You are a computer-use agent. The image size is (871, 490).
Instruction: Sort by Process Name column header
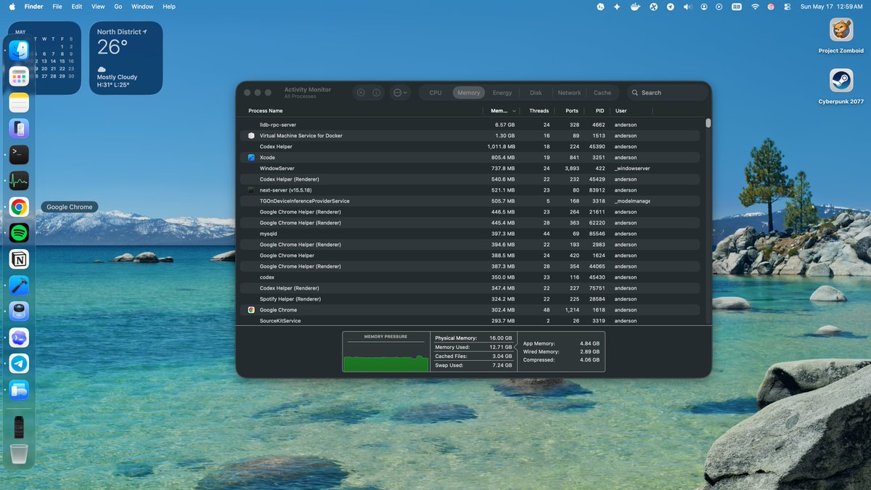(266, 111)
